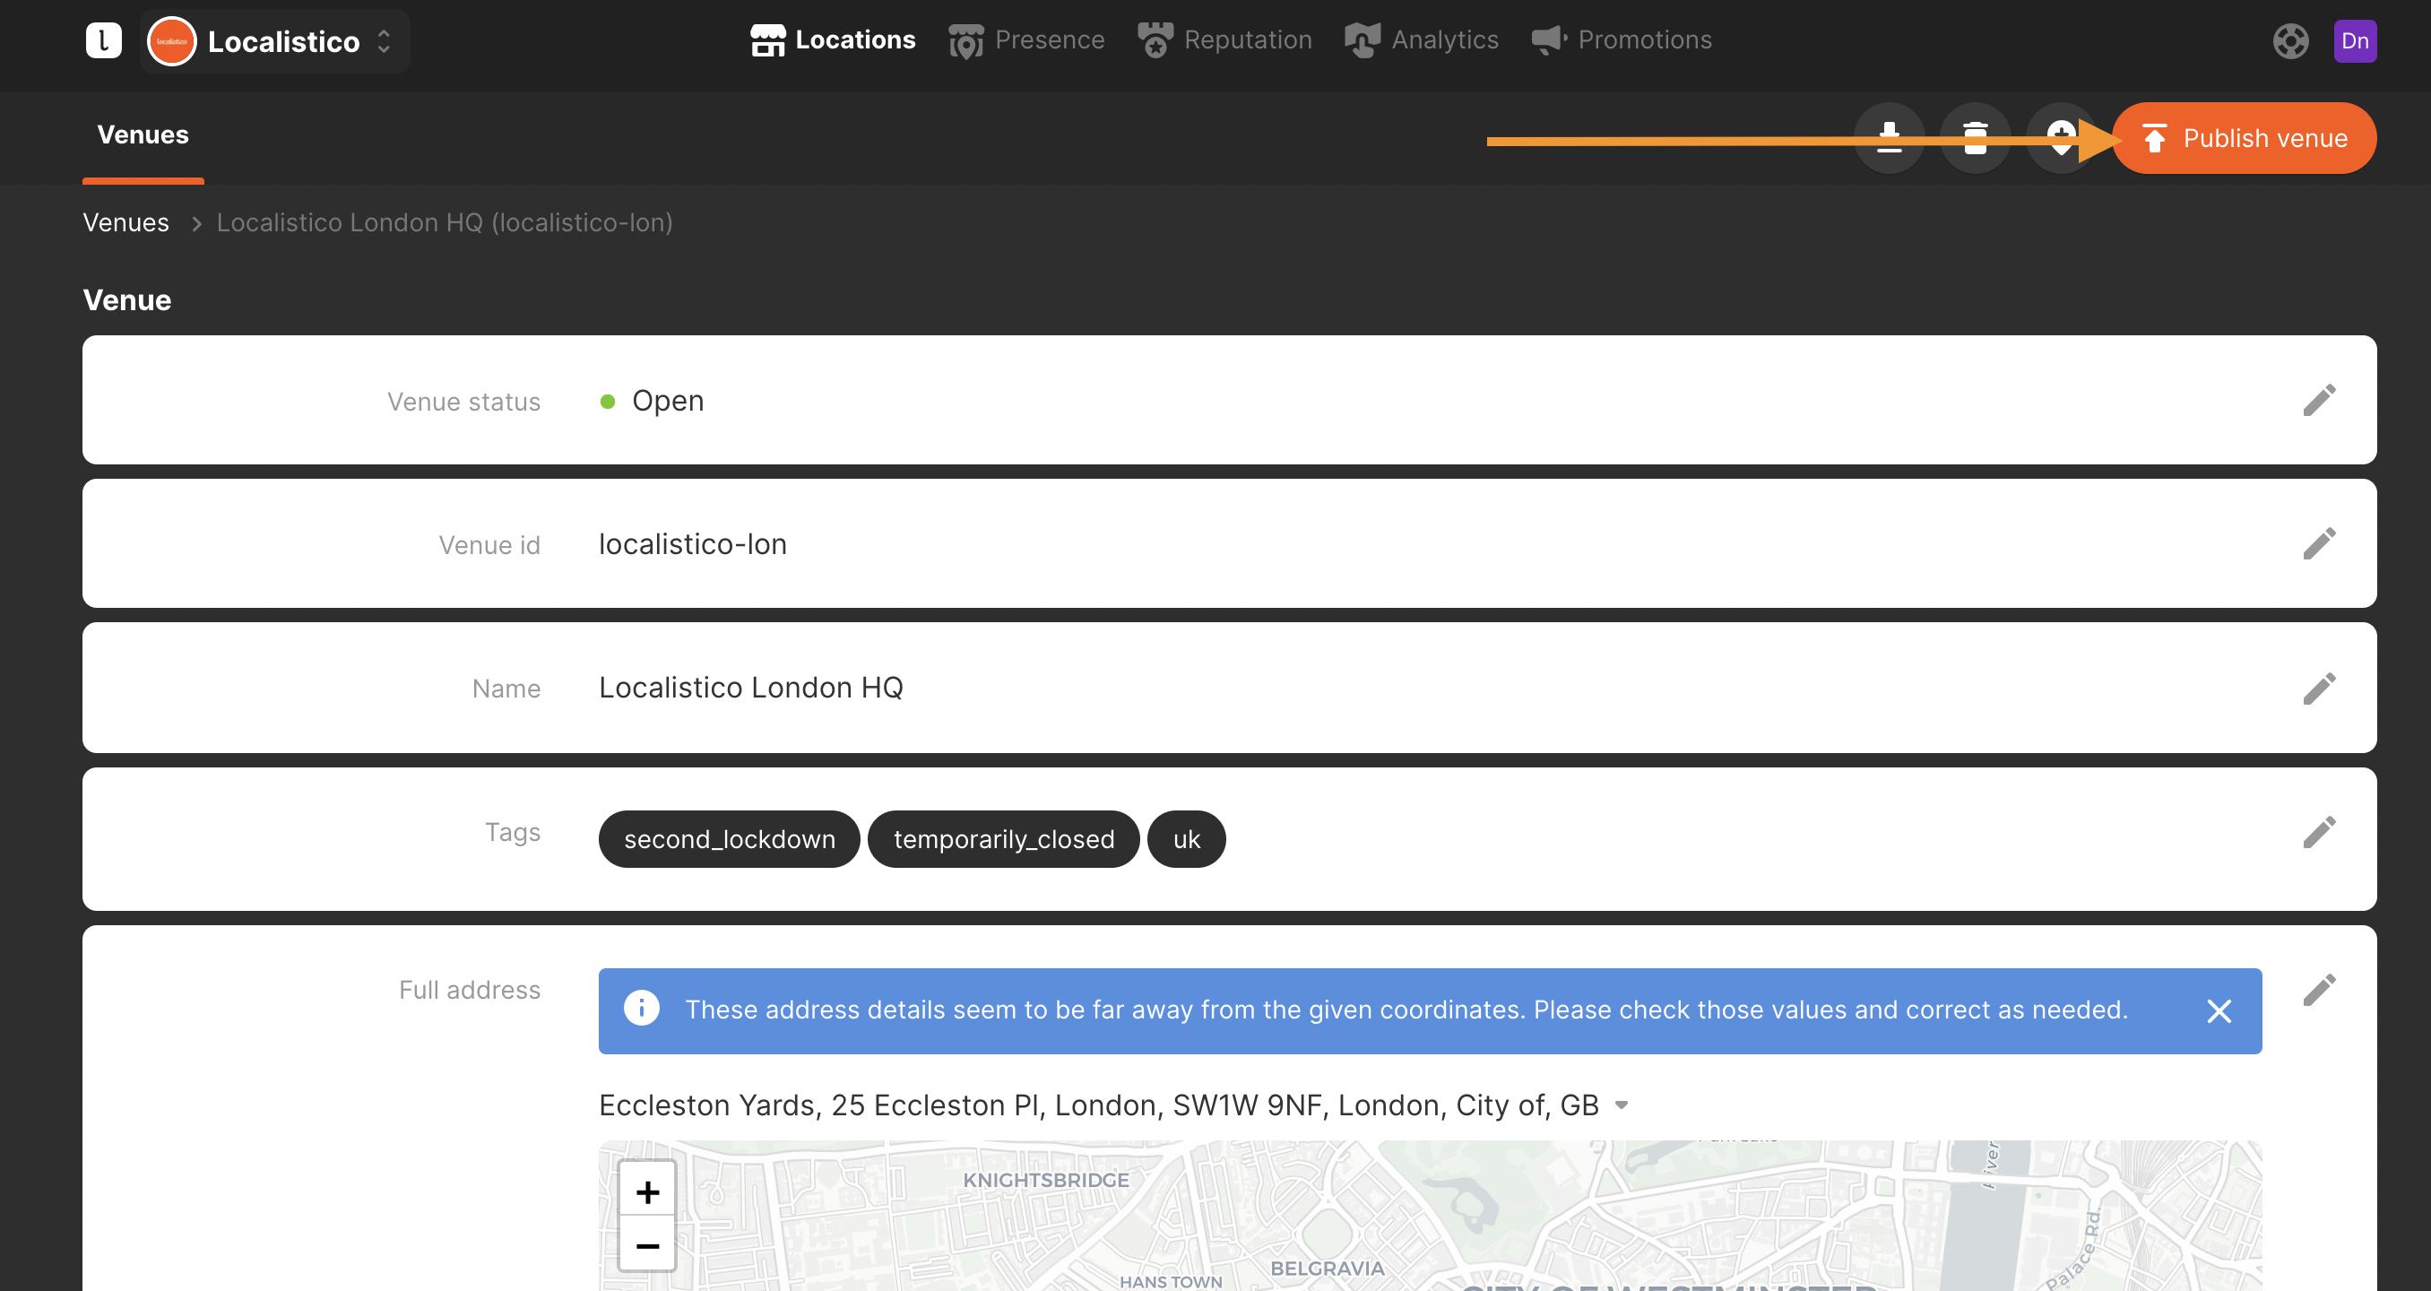Navigate to Promotions
Viewport: 2431px width, 1291px height.
[1622, 39]
